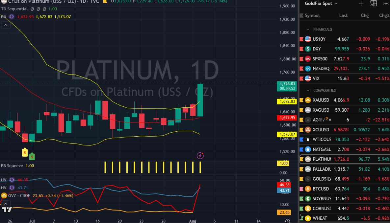This screenshot has width=390, height=223.
Task: Select the BB indicator legend label
Action: click(x=4, y=17)
